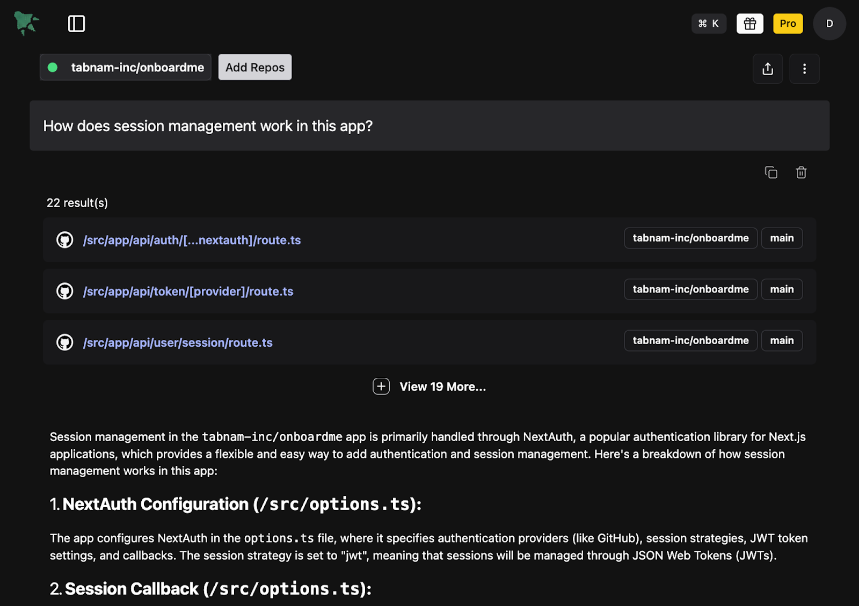Open /src/app/api/user/session/route.ts link
The height and width of the screenshot is (606, 859).
tap(178, 342)
